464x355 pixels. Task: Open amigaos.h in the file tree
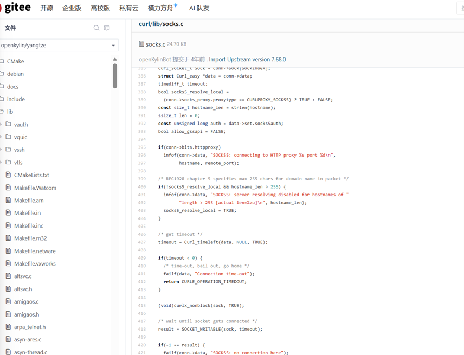(26, 314)
